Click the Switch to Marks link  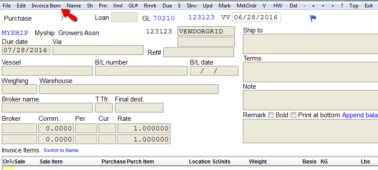click(61, 150)
